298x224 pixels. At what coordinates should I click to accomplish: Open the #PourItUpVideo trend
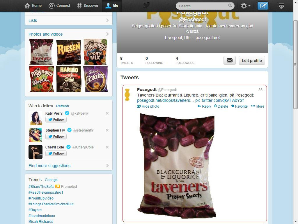[41, 198]
